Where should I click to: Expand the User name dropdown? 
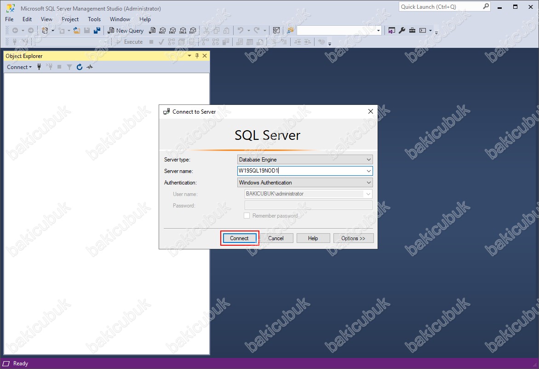[x=368, y=194]
